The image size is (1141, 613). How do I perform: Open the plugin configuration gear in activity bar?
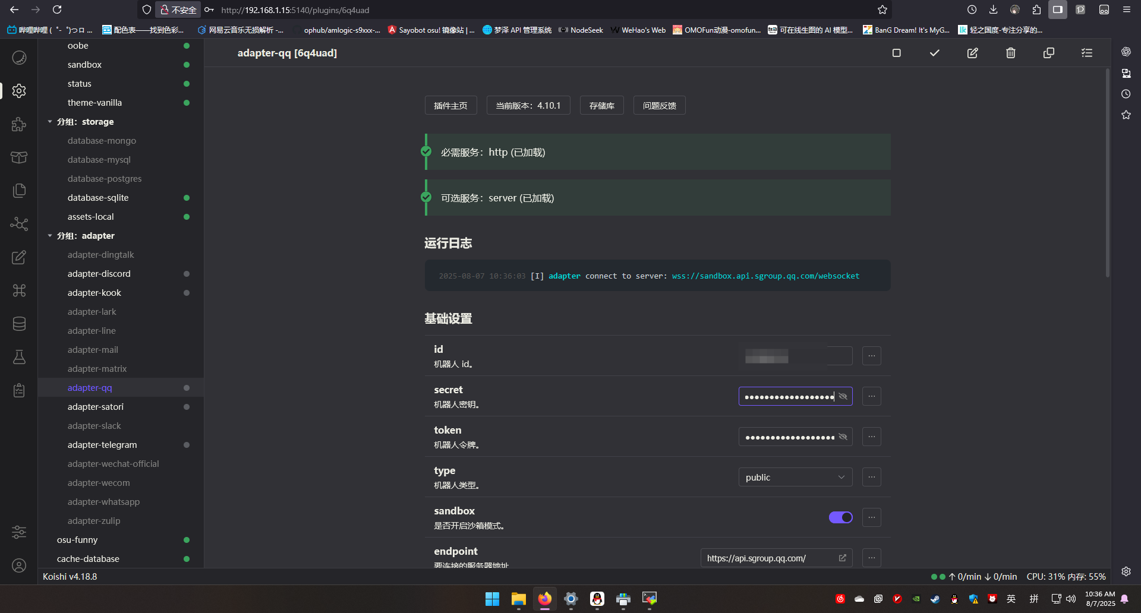(x=19, y=91)
